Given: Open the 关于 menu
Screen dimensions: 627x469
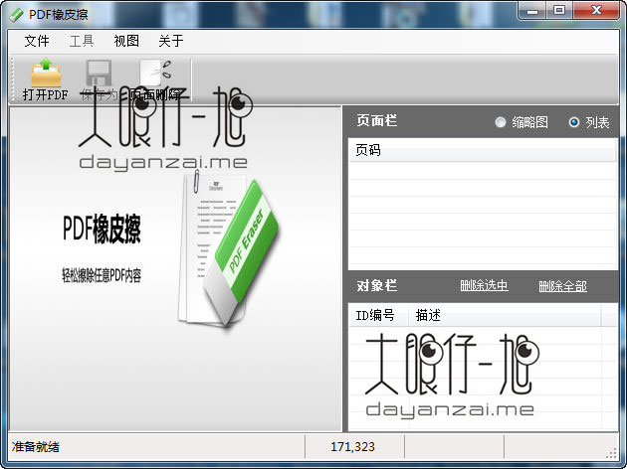Looking at the screenshot, I should (171, 41).
